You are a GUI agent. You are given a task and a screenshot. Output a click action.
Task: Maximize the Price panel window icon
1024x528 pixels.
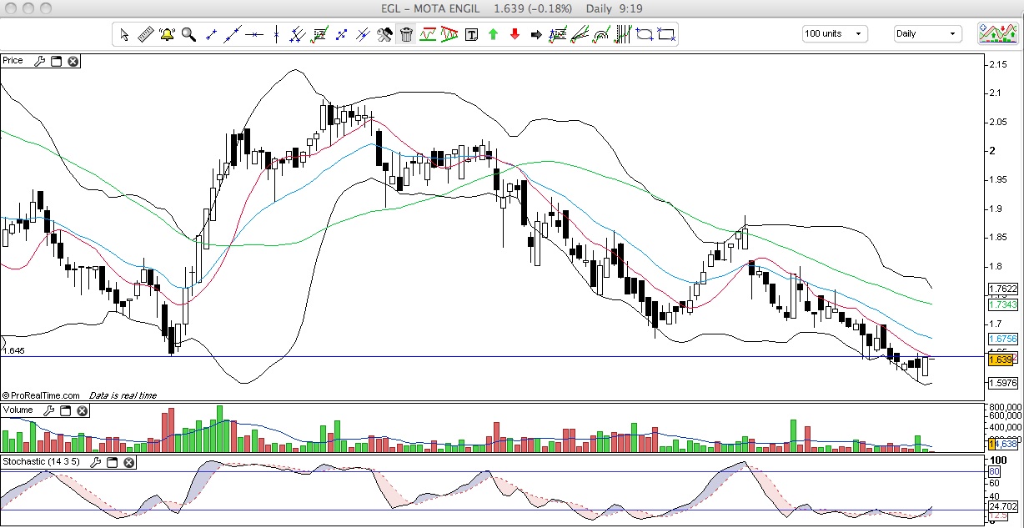tap(56, 61)
